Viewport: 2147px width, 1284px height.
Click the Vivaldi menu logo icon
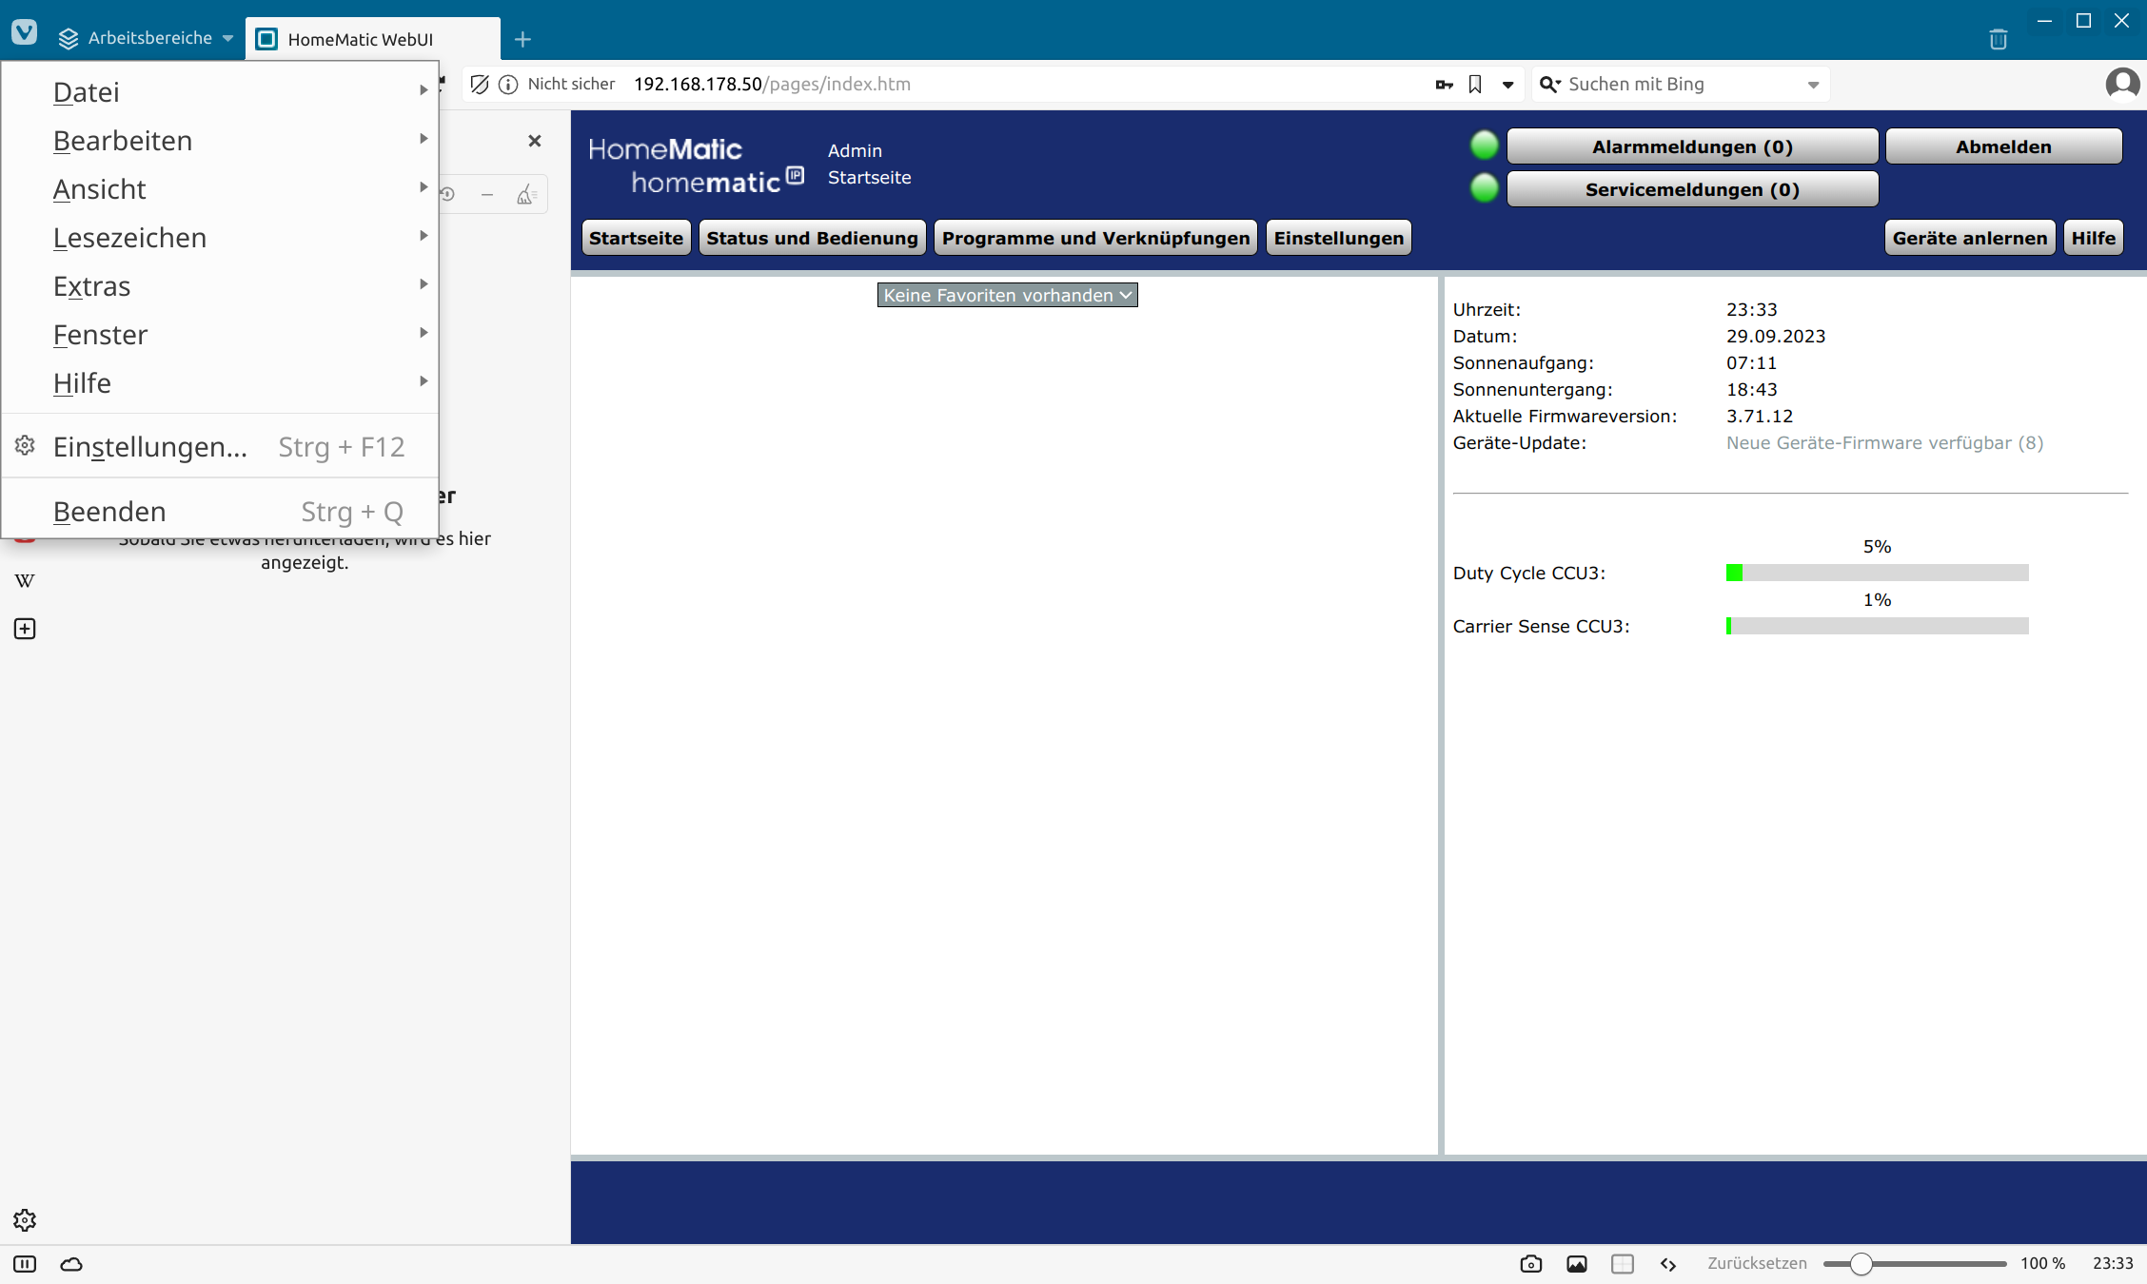pos(25,33)
